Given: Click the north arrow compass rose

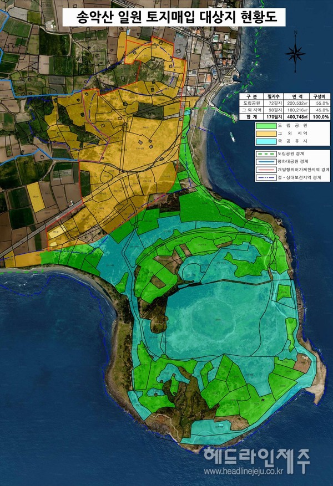Looking at the screenshot, I should click(295, 53).
